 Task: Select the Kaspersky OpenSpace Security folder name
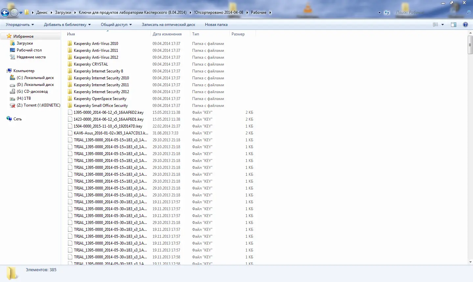100,99
